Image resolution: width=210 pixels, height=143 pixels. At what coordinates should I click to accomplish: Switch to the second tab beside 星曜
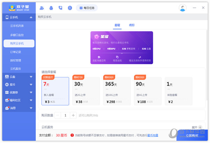click(132, 25)
